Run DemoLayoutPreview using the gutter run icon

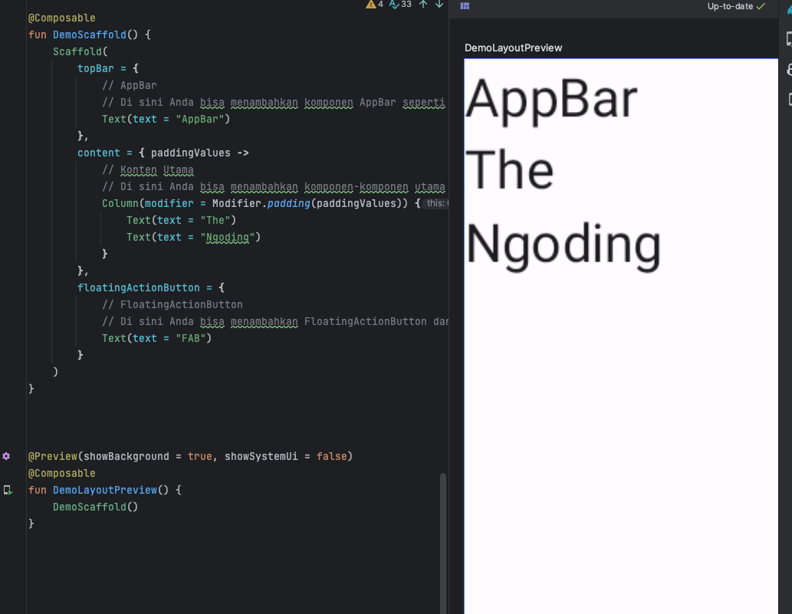pyautogui.click(x=8, y=490)
